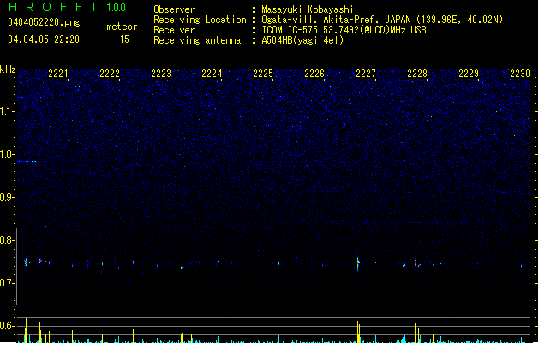Click observer name Masayuki Kobayashi
The image size is (539, 343).
coord(308,9)
